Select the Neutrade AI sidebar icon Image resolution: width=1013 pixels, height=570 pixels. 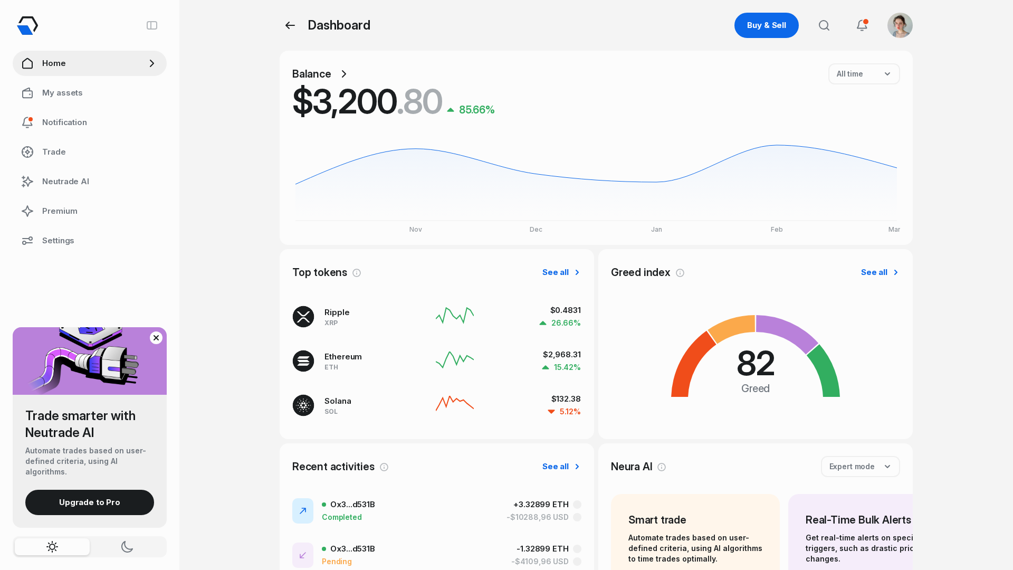[27, 182]
